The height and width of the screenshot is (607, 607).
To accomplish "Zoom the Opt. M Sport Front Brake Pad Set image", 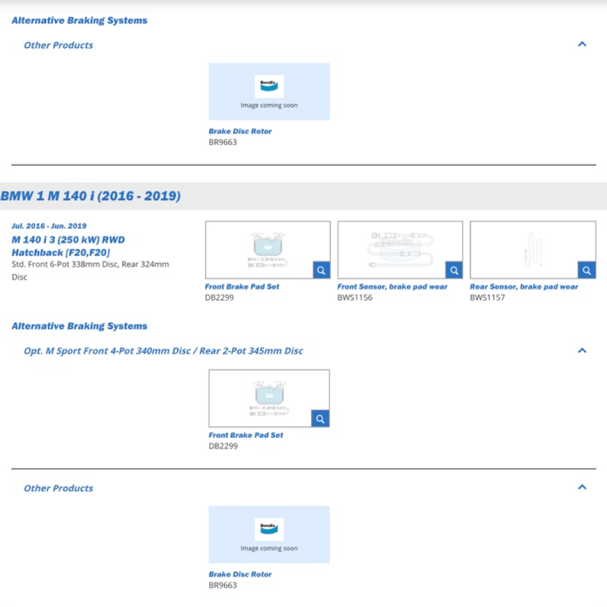I will (x=320, y=418).
